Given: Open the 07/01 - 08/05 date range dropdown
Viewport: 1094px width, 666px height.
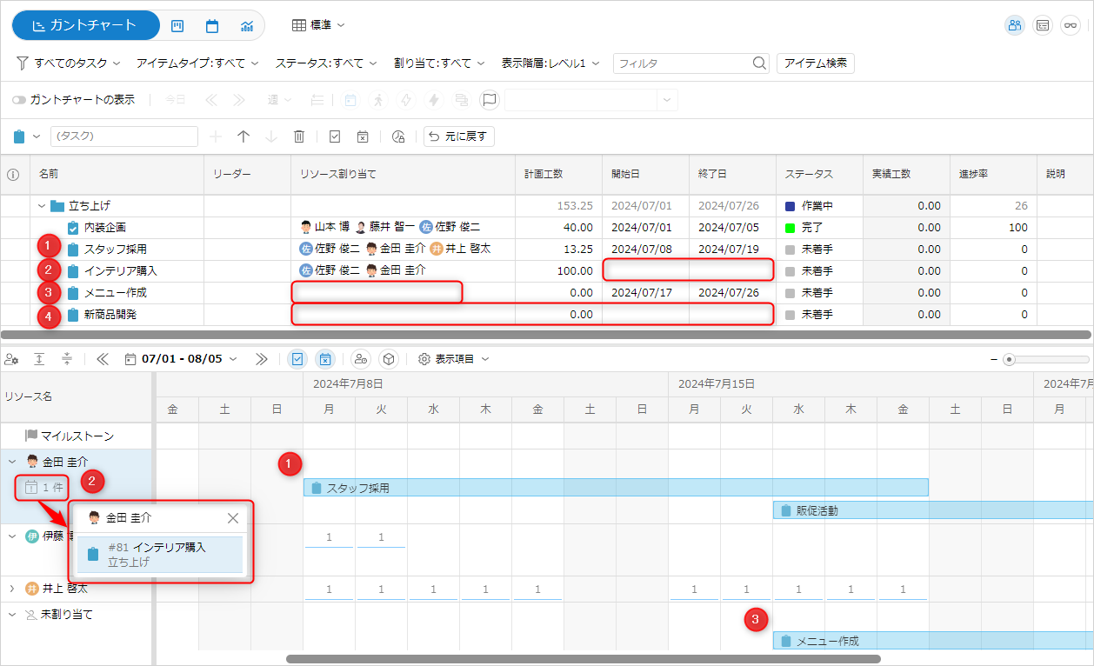Looking at the screenshot, I should (181, 359).
